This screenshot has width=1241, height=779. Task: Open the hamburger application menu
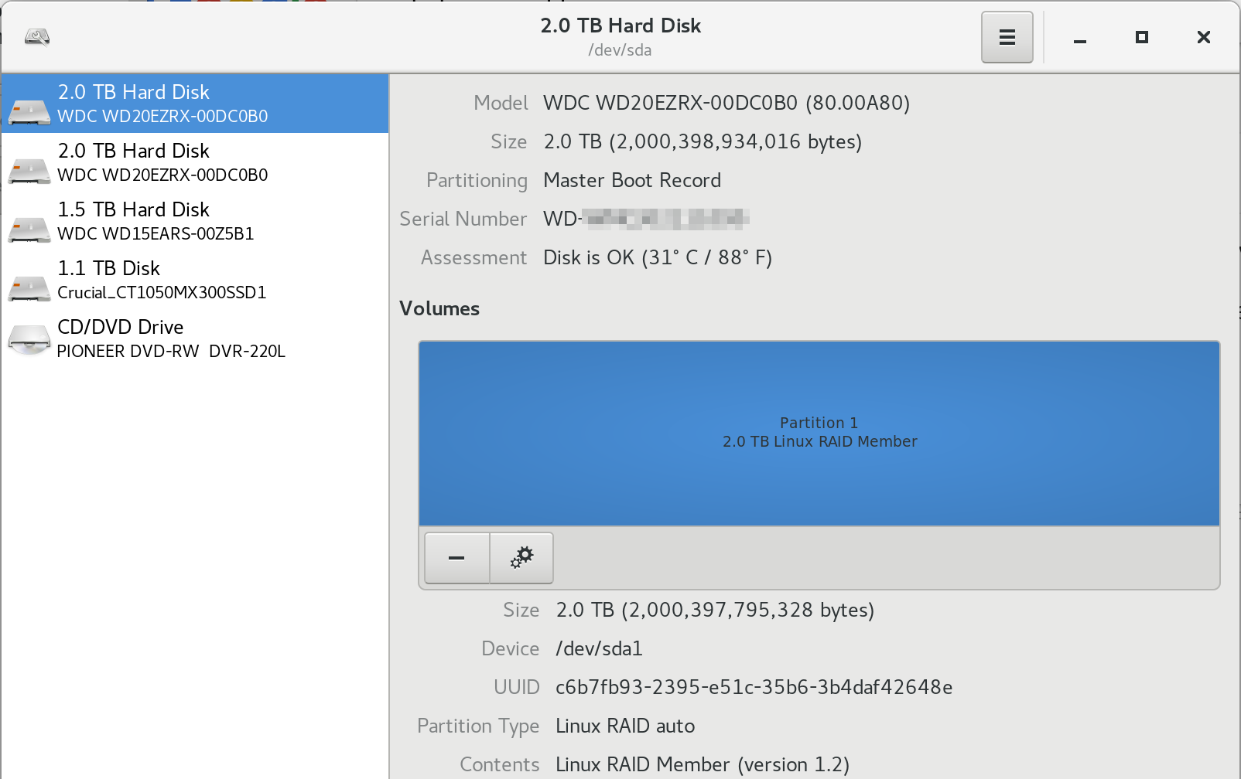[1007, 37]
